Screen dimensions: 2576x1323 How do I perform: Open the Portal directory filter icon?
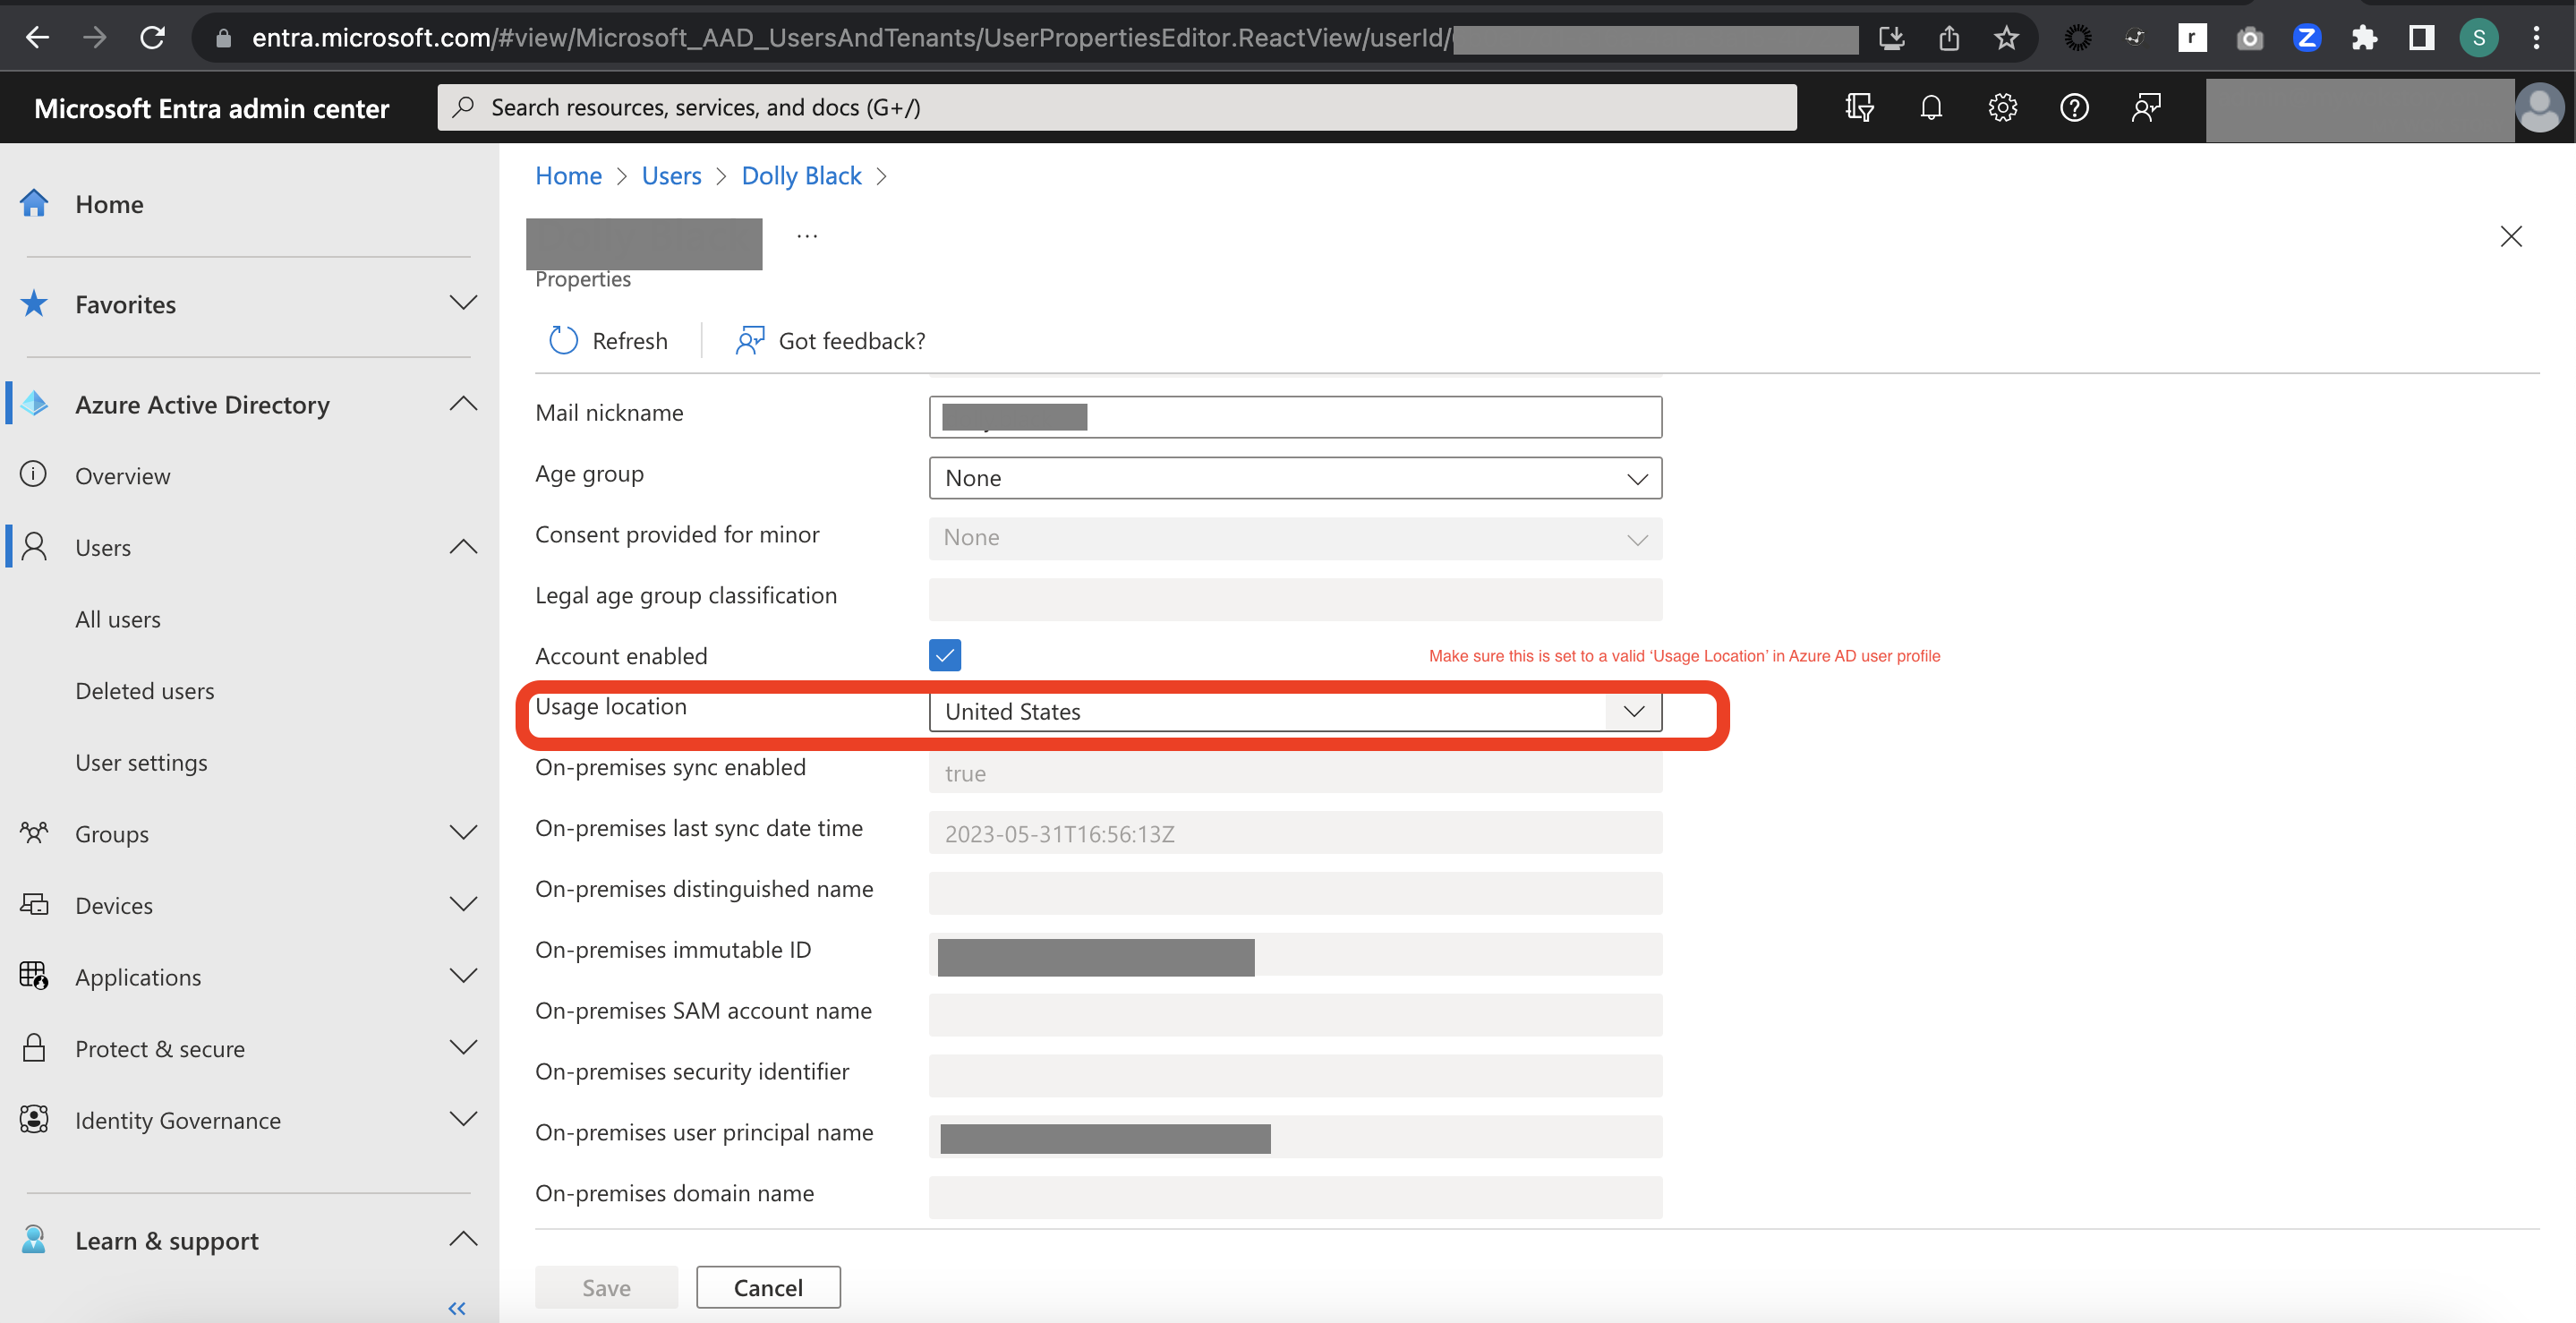1859,107
